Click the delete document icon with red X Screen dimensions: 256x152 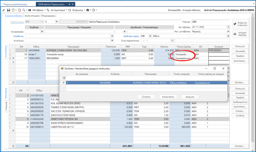click(x=19, y=10)
